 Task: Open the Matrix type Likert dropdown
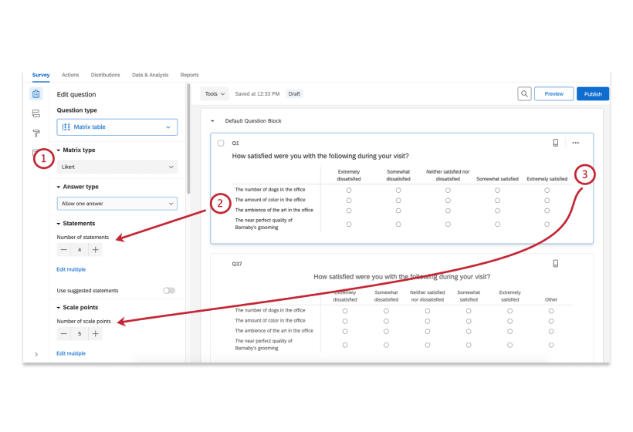pyautogui.click(x=117, y=167)
